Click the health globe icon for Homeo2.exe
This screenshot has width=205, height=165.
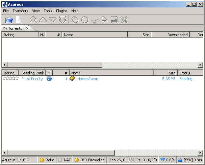click(x=49, y=79)
